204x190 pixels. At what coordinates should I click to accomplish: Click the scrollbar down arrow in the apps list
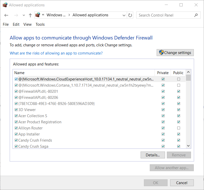point(188,146)
